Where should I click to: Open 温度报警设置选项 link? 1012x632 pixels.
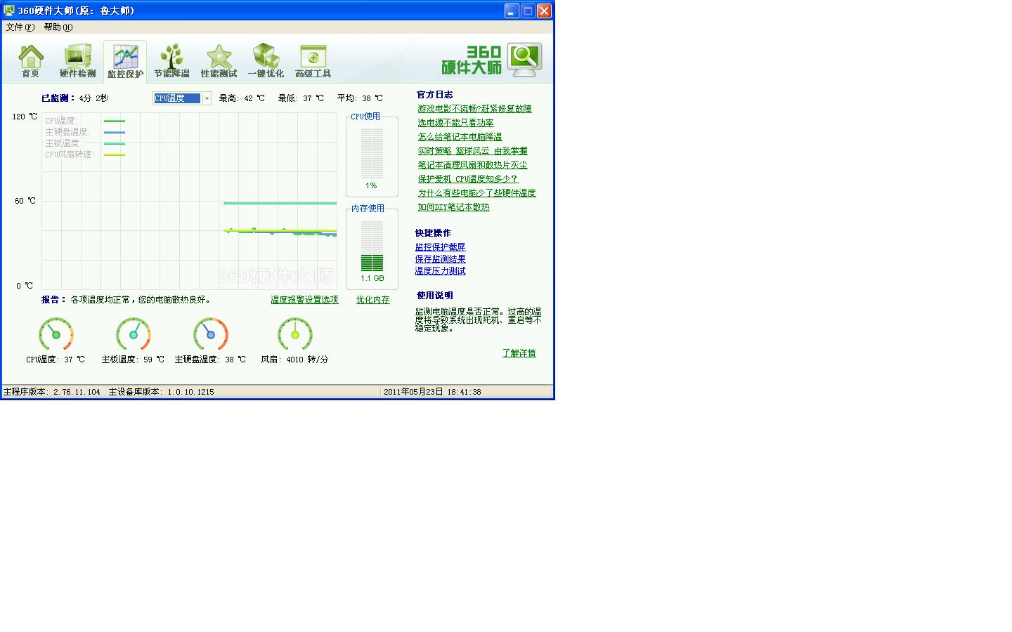(304, 300)
